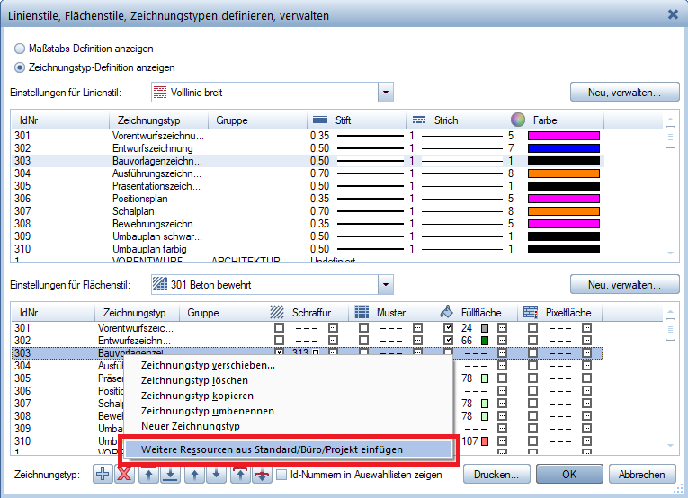Enable Id-Nummern in Auswahllisten zeigen checkbox
Image resolution: width=688 pixels, height=498 pixels.
[x=281, y=475]
